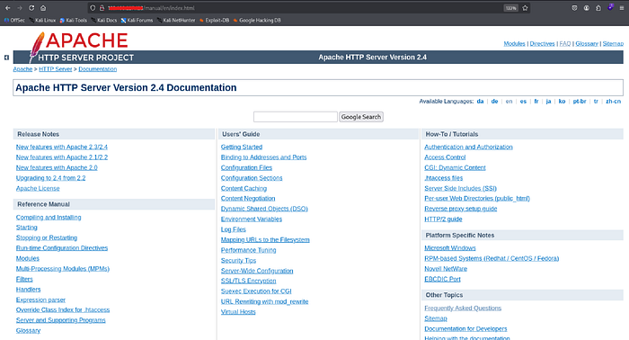The image size is (629, 340).
Task: Open Sitemap link in top navigation
Action: (613, 43)
